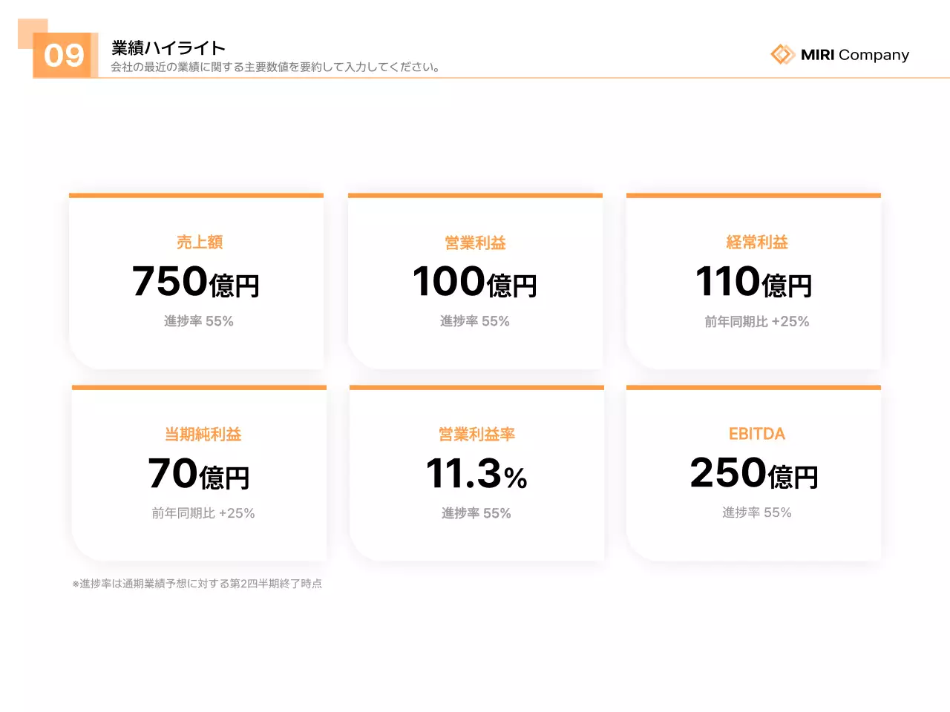The image size is (950, 712).
Task: Select the 営業利益 card label
Action: click(x=475, y=242)
